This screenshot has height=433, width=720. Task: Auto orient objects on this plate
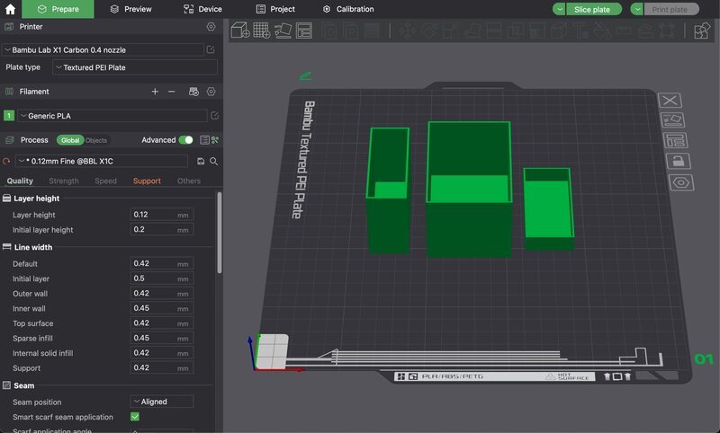672,120
